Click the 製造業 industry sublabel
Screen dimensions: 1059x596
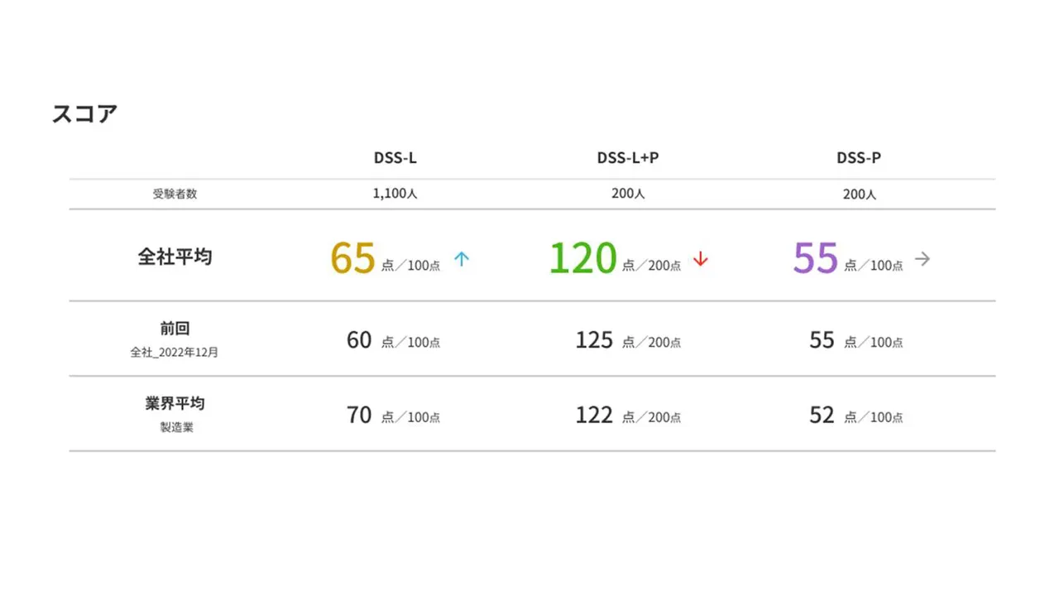176,428
